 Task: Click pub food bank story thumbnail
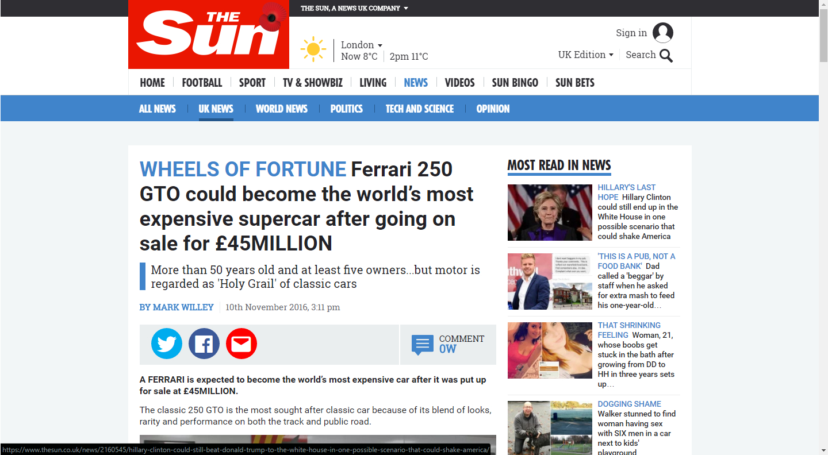point(550,282)
